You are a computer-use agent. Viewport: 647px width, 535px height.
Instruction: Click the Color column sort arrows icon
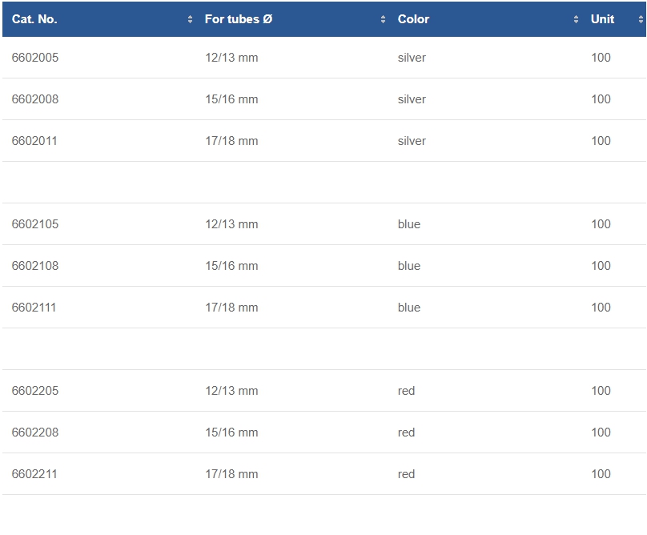coord(576,19)
